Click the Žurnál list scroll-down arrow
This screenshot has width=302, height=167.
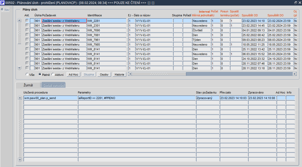click(x=20, y=159)
